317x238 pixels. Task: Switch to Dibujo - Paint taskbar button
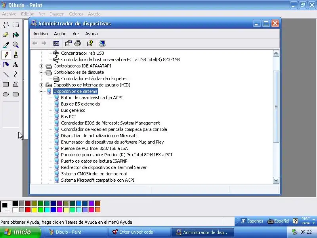click(x=76, y=232)
